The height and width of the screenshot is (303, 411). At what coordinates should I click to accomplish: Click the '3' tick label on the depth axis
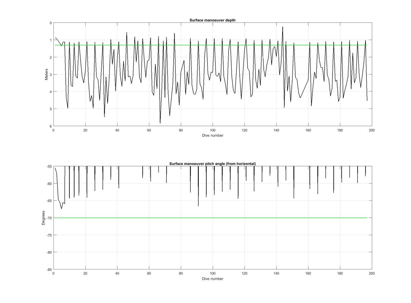[50, 74]
